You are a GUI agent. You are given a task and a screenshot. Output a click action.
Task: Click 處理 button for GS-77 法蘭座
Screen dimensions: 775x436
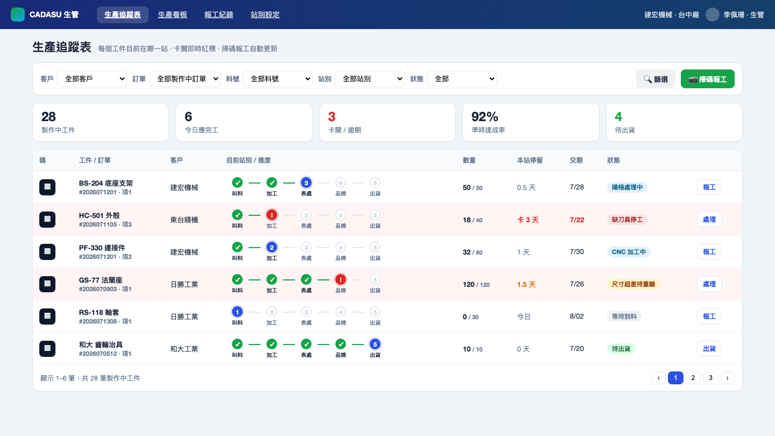tap(709, 284)
